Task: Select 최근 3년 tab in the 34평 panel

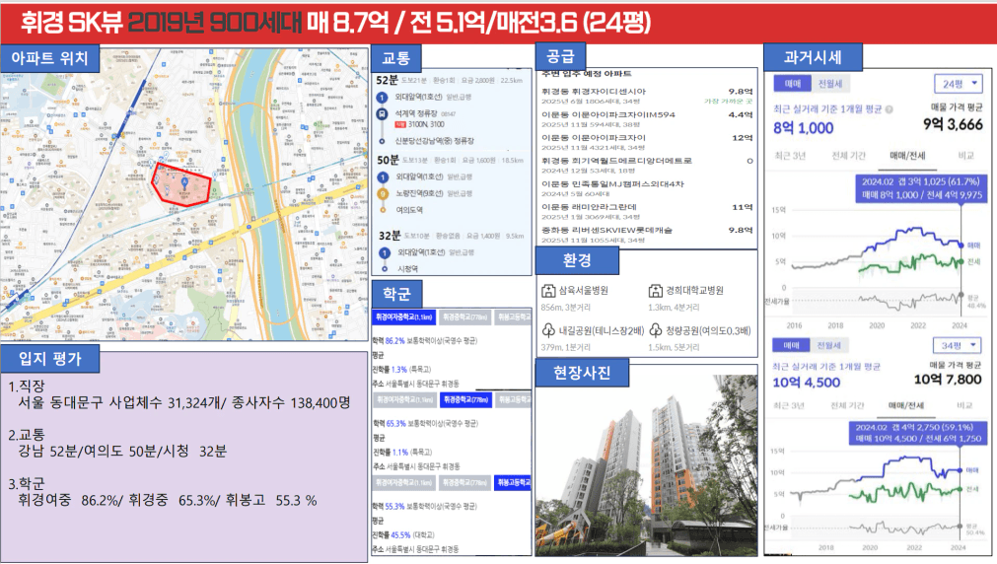Action: (x=789, y=405)
